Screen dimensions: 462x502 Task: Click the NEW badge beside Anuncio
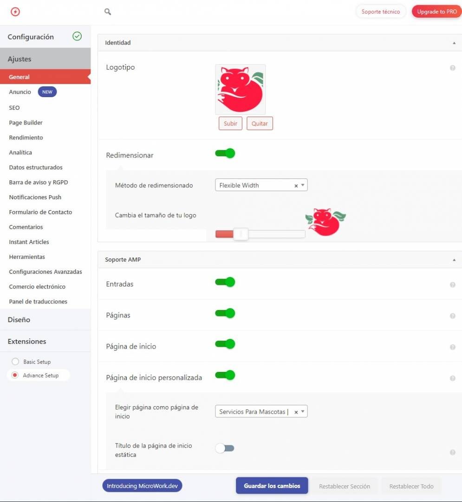pos(47,92)
